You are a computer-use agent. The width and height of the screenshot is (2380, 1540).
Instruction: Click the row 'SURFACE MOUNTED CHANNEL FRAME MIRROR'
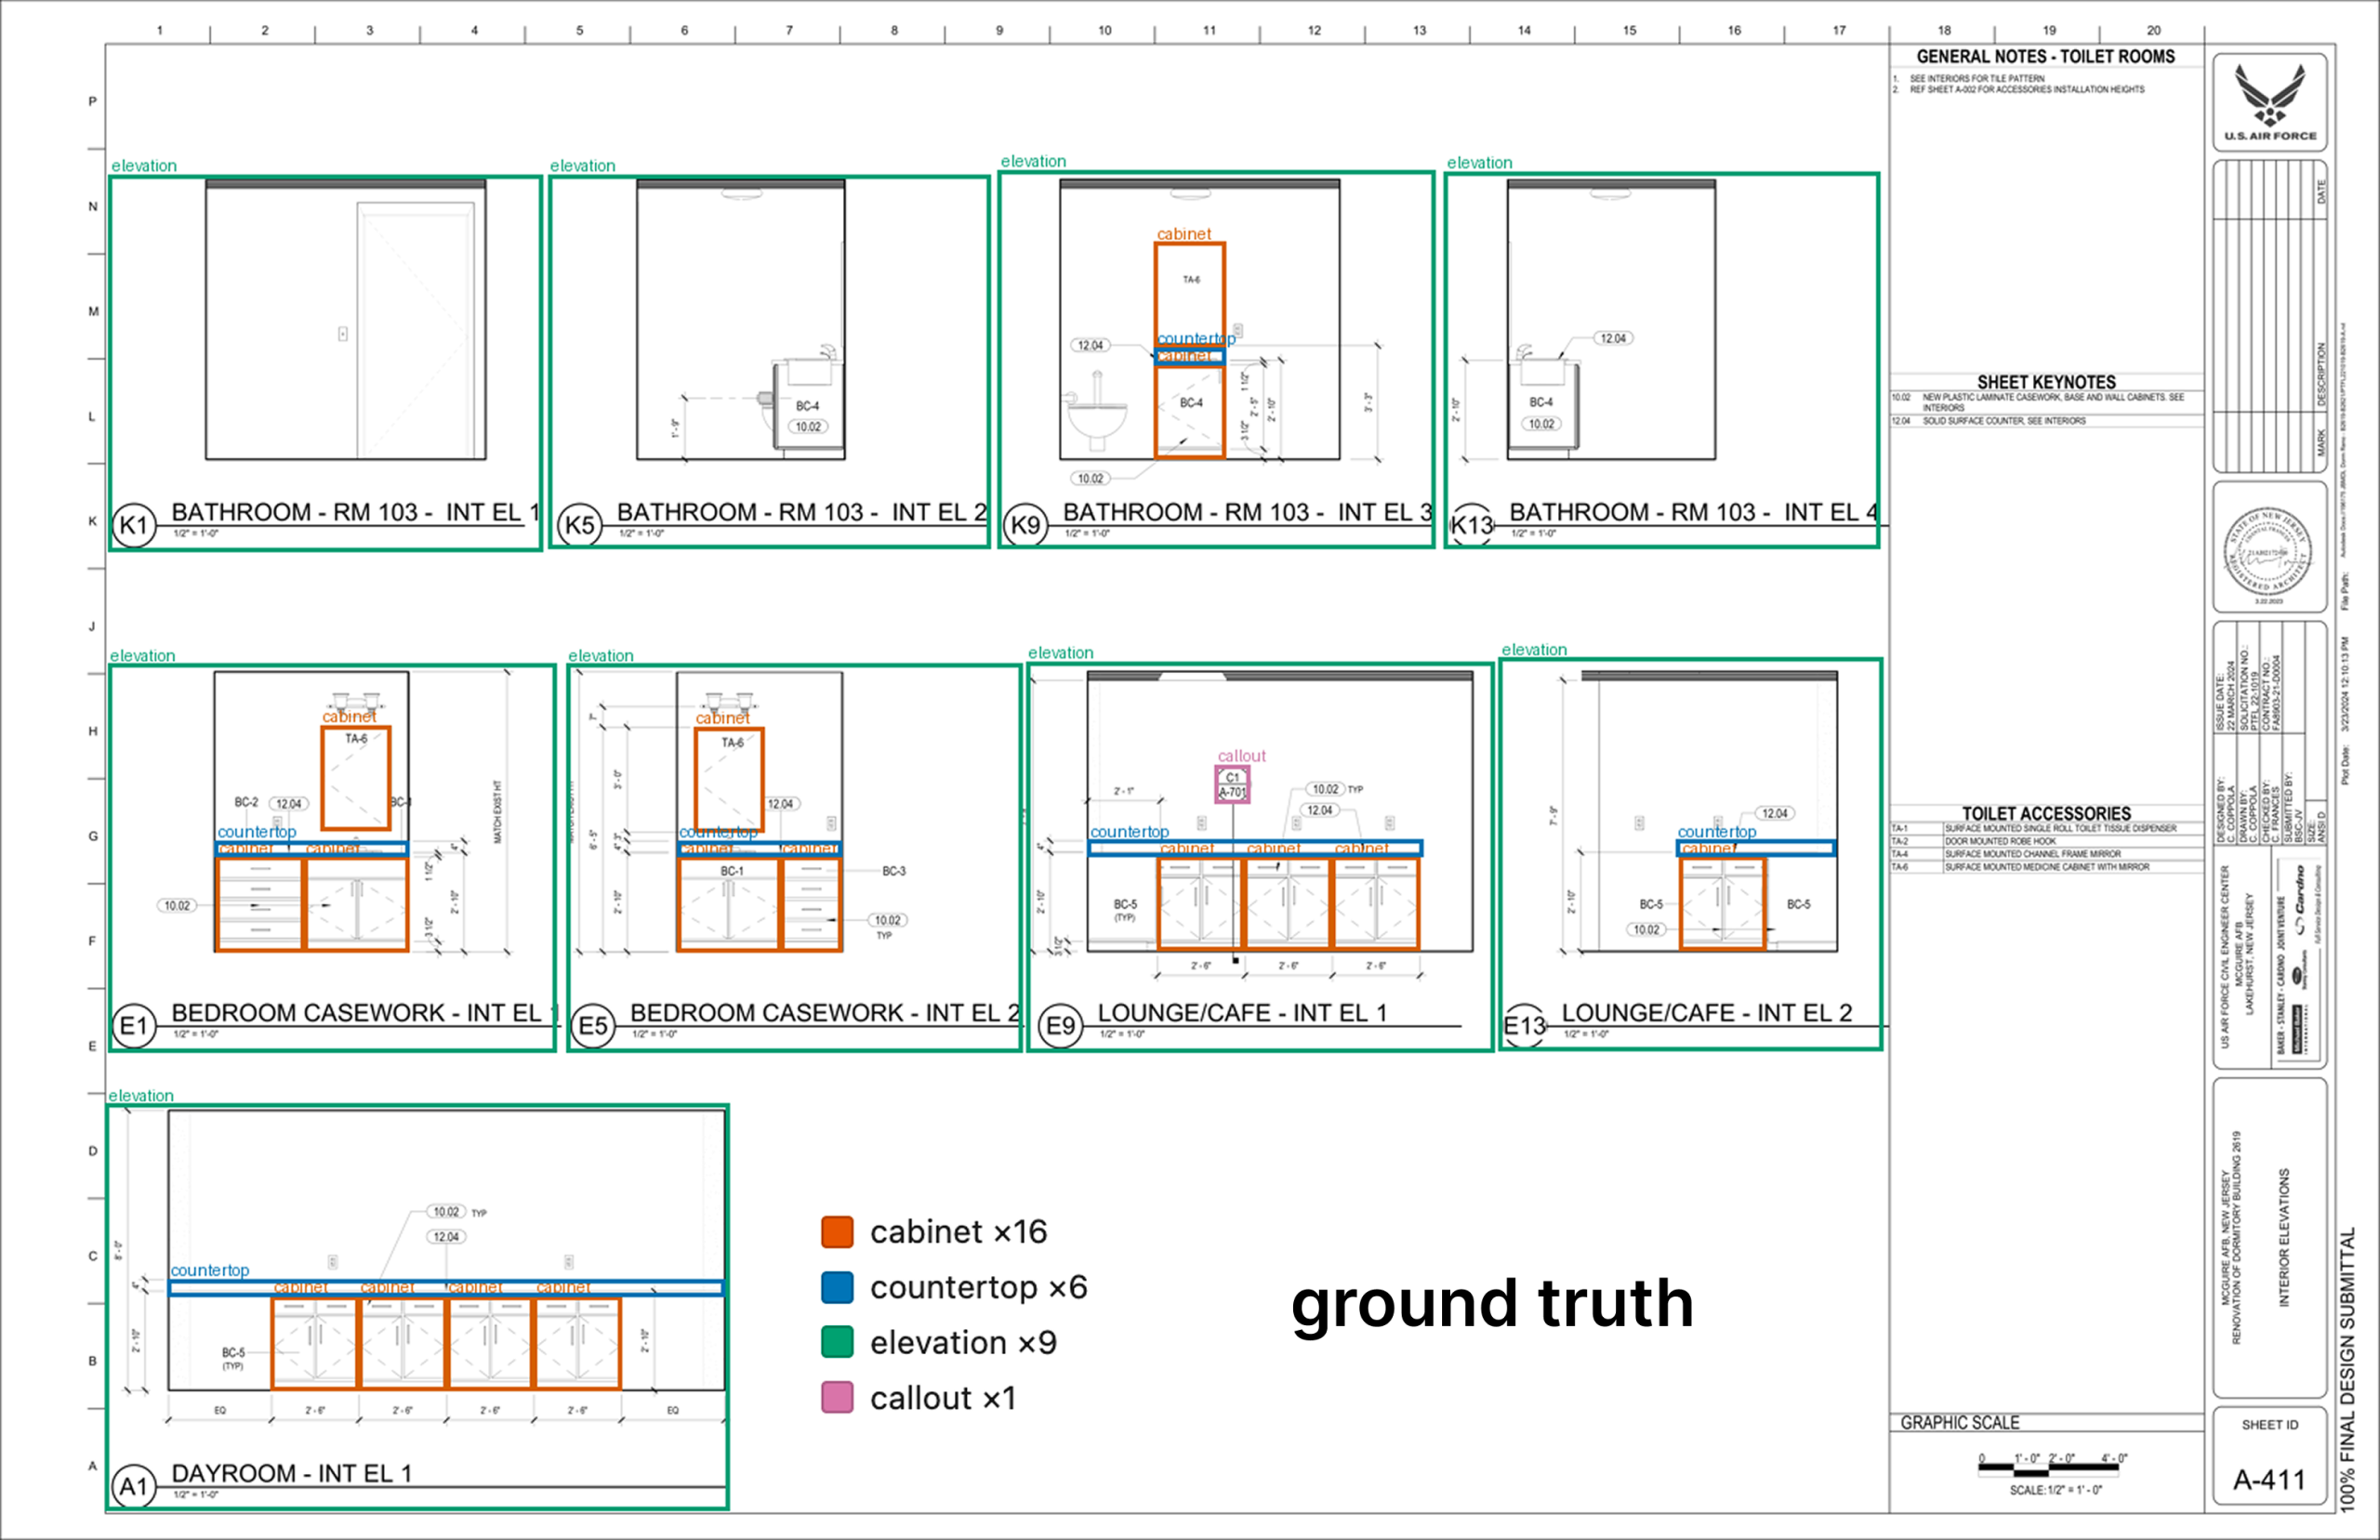pos(2046,854)
